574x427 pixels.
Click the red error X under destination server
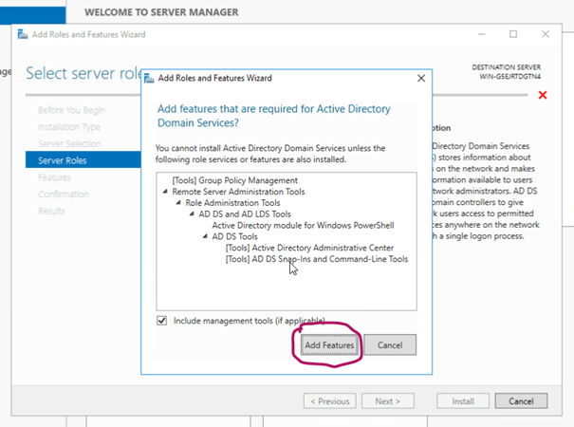[543, 95]
